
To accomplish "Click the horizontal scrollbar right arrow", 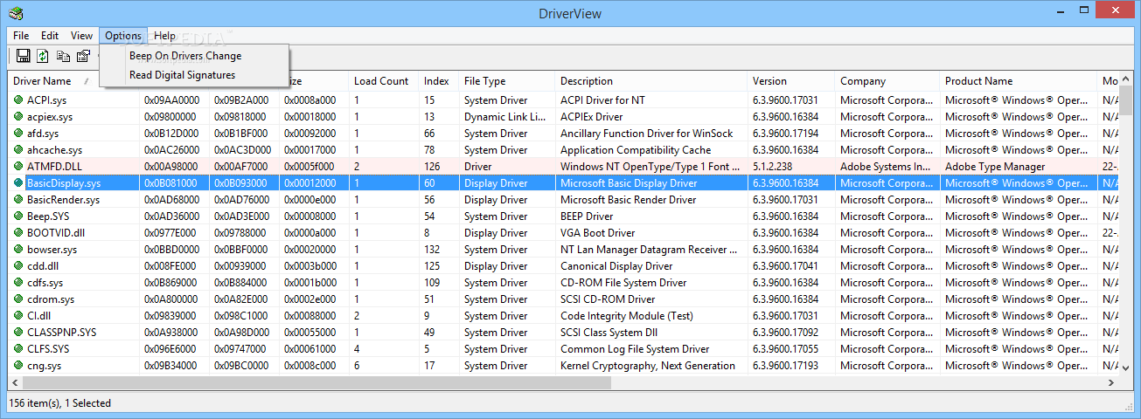I will point(1111,383).
